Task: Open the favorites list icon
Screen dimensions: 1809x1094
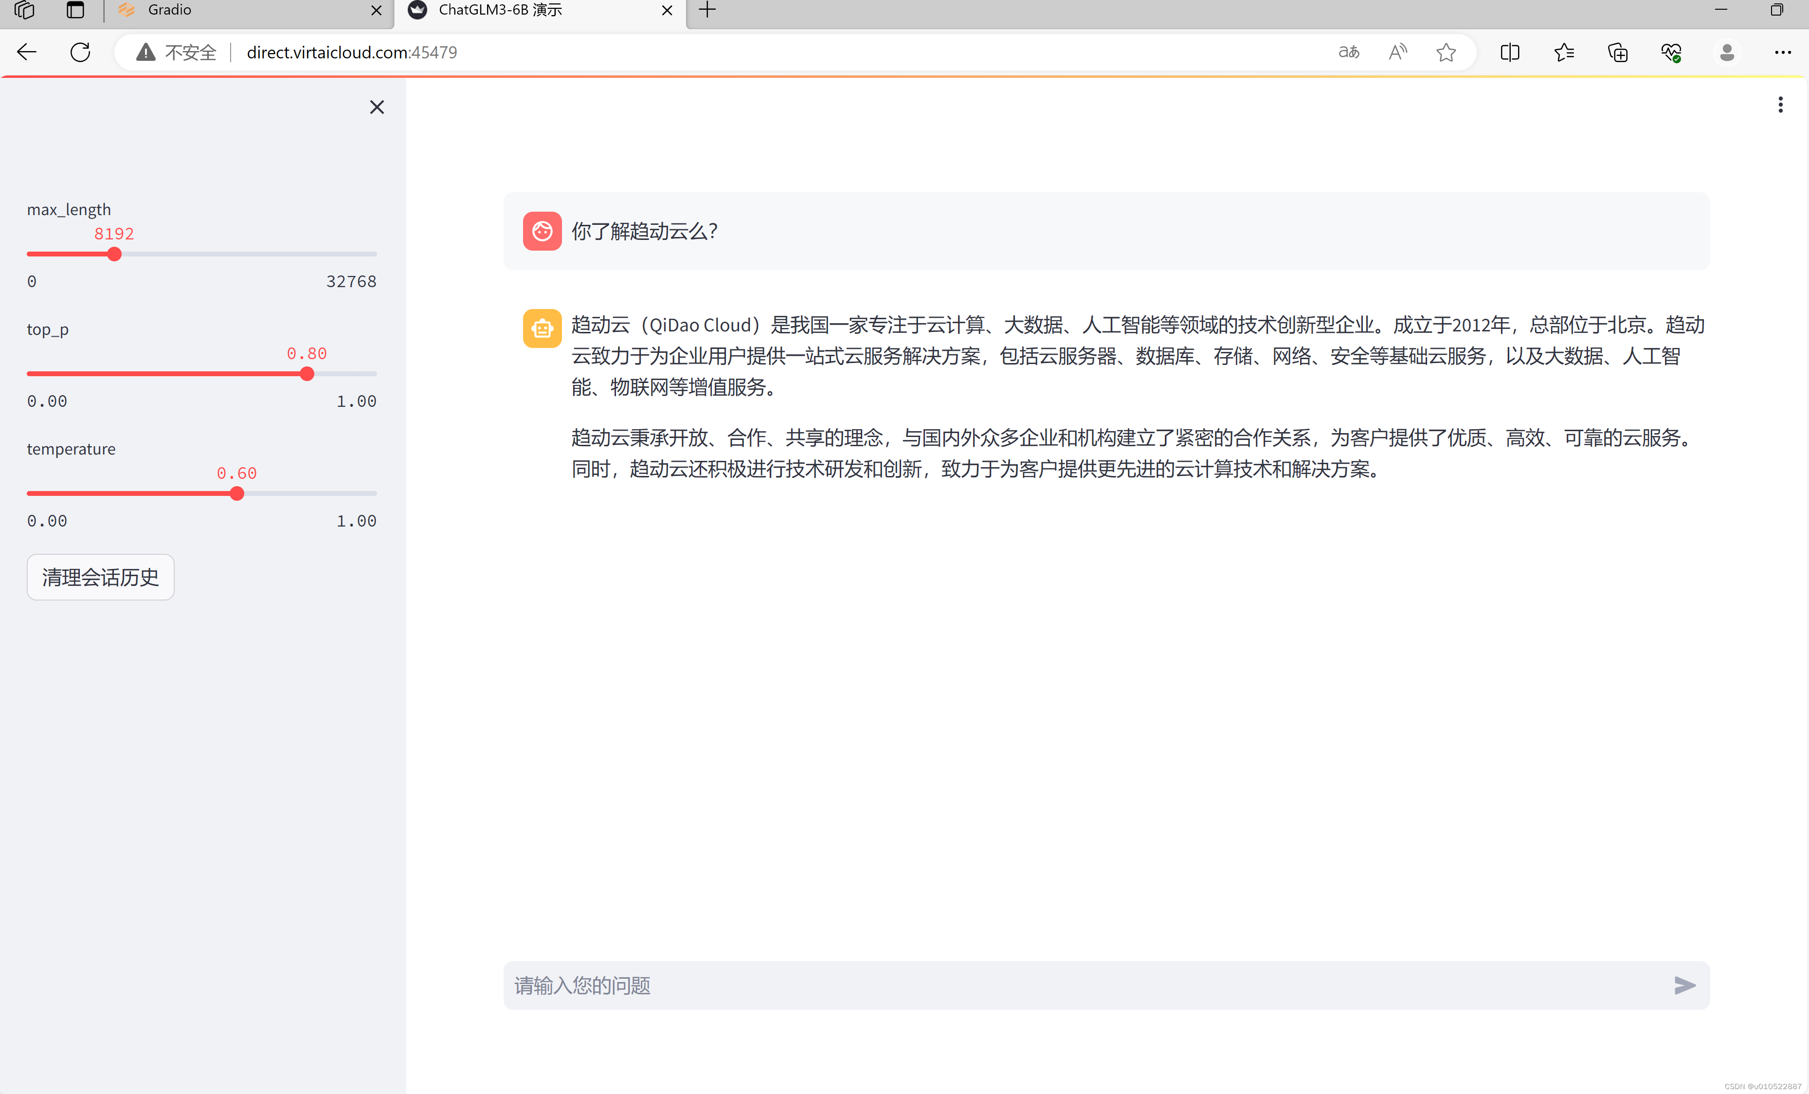Action: [x=1564, y=52]
